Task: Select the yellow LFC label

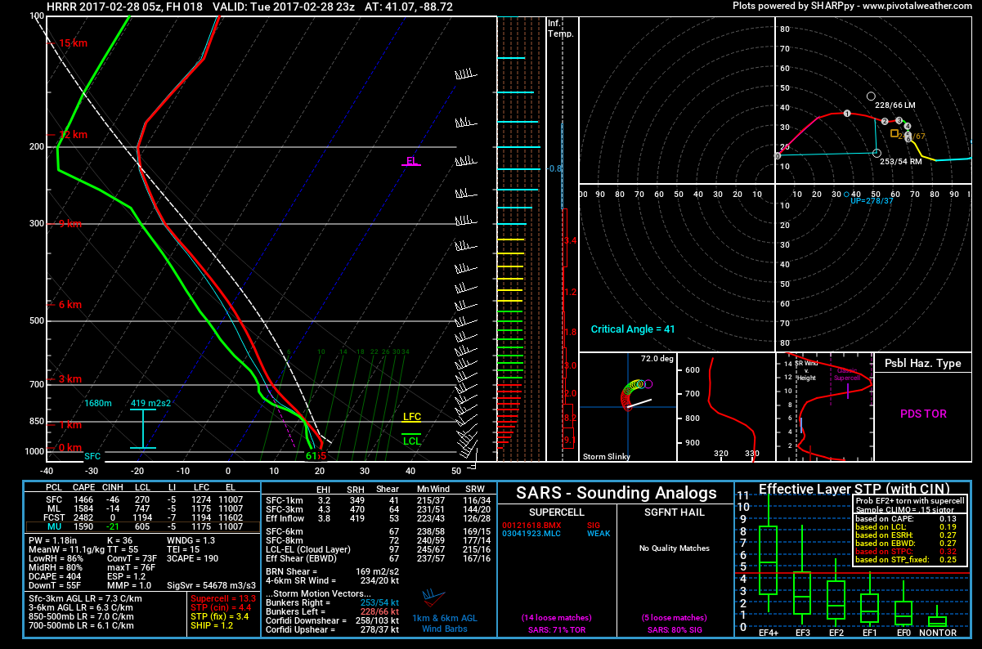Action: (412, 417)
